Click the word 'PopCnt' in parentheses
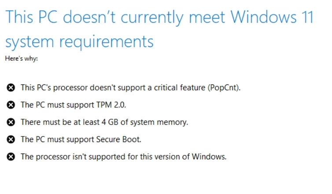 tap(224, 88)
